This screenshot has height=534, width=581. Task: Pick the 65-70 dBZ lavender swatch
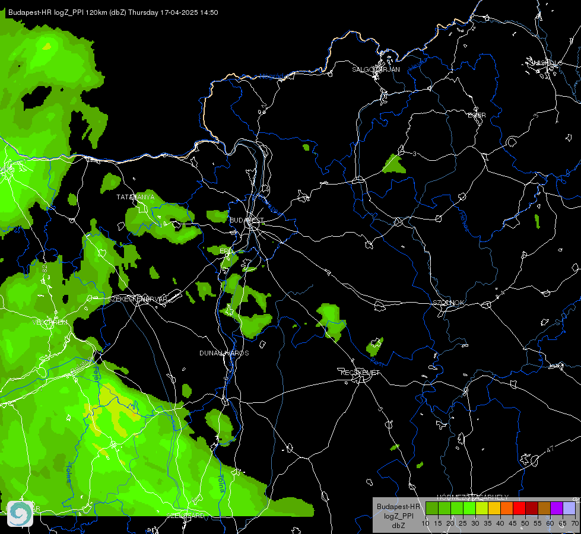coord(569,508)
